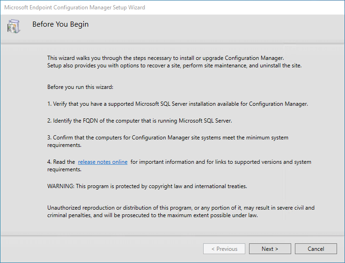
Task: Click step 2 about identifying the FQDN
Action: coord(139,121)
